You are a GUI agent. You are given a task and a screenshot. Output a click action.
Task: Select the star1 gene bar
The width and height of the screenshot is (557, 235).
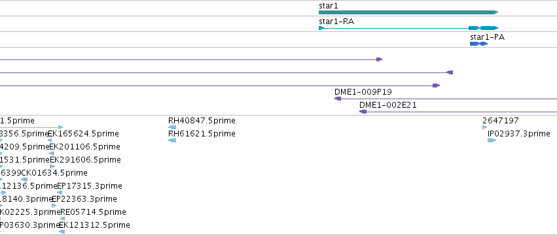click(408, 12)
